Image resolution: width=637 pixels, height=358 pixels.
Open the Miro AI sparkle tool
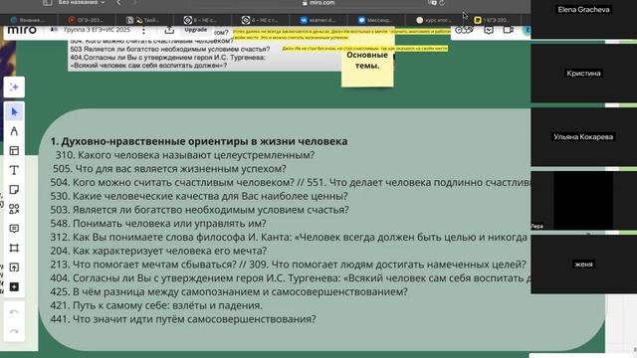(x=14, y=88)
